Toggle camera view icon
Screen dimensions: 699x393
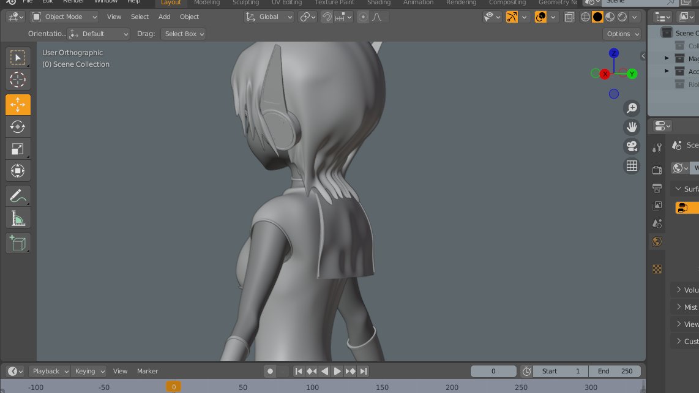(x=632, y=146)
